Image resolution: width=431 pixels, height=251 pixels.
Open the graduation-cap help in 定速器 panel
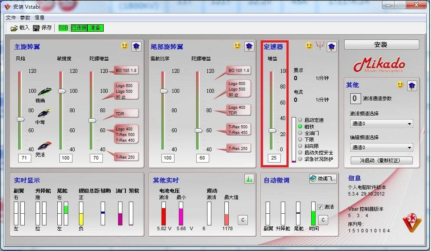coord(332,47)
